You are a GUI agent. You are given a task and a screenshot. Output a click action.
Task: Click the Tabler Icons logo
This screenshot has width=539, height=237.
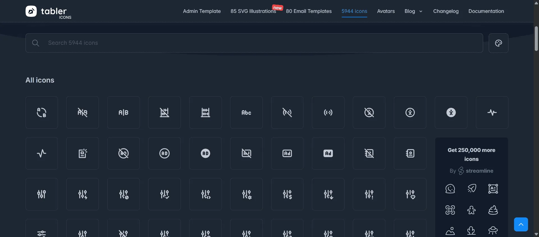point(48,12)
